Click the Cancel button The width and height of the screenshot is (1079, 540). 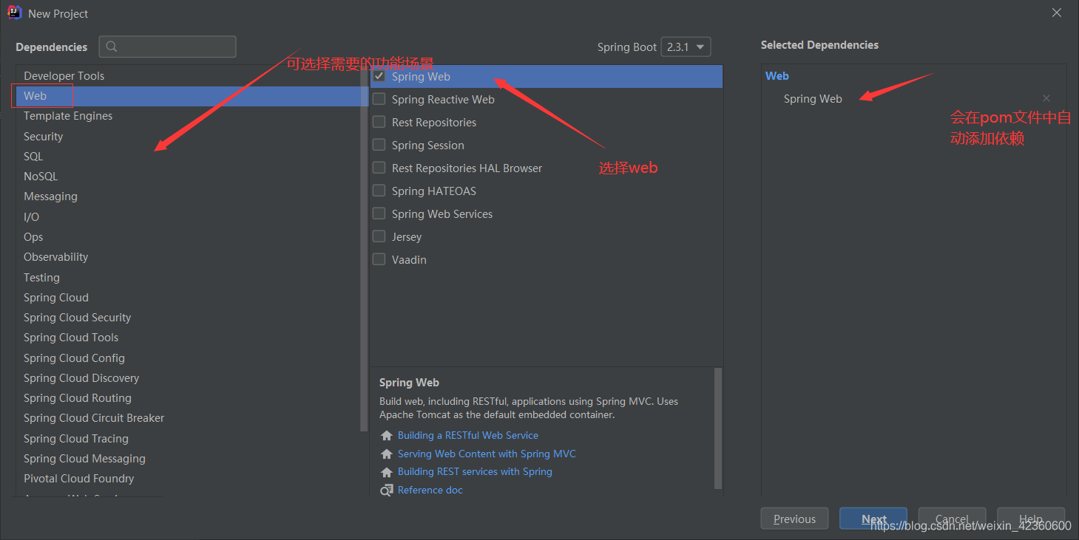click(x=953, y=519)
